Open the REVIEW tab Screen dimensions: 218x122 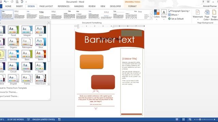[92, 6]
